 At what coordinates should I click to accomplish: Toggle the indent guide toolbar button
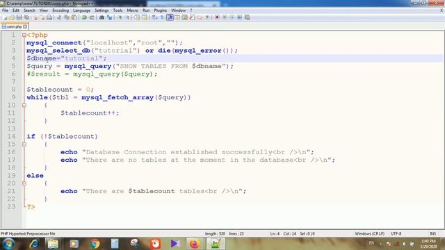170,17
